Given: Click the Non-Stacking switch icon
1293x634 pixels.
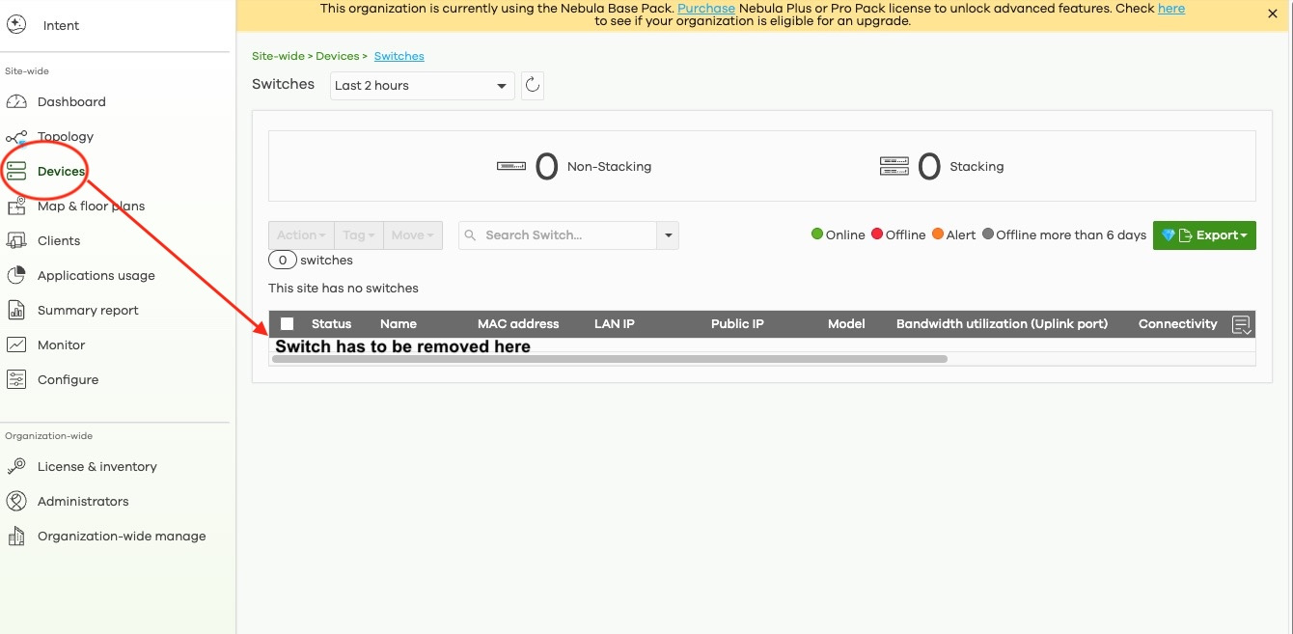Looking at the screenshot, I should [511, 166].
